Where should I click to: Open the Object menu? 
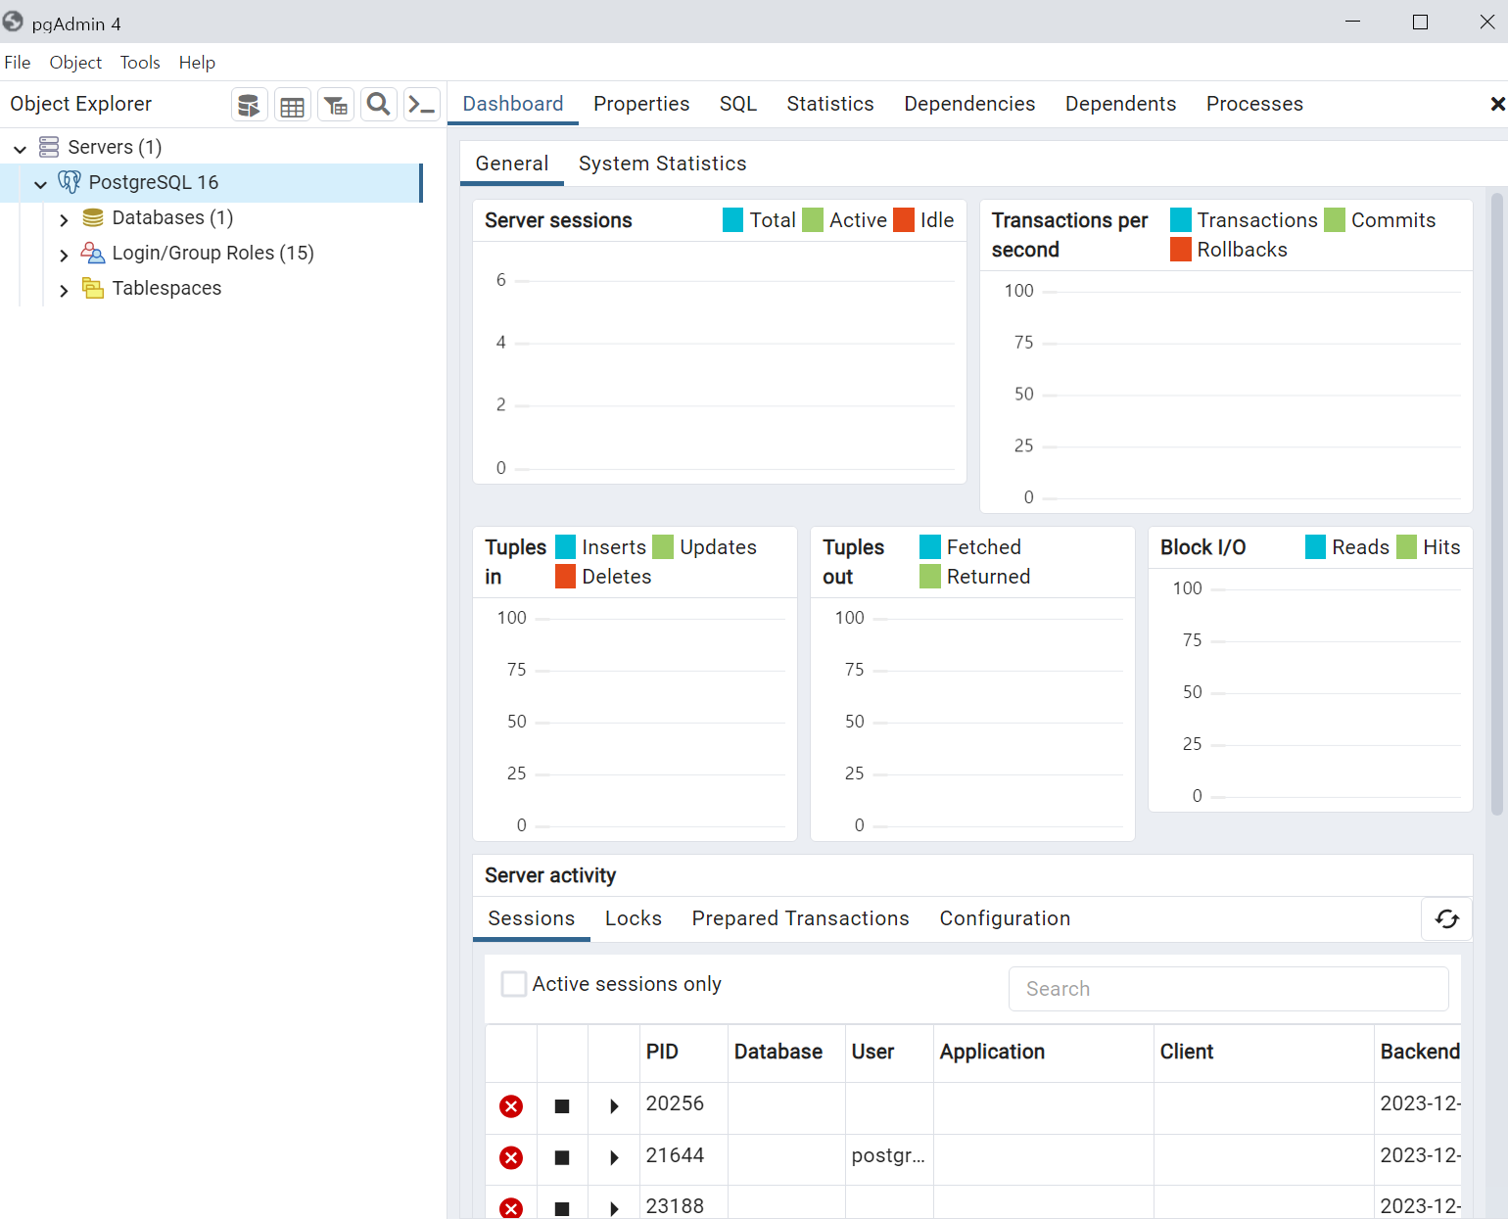75,63
